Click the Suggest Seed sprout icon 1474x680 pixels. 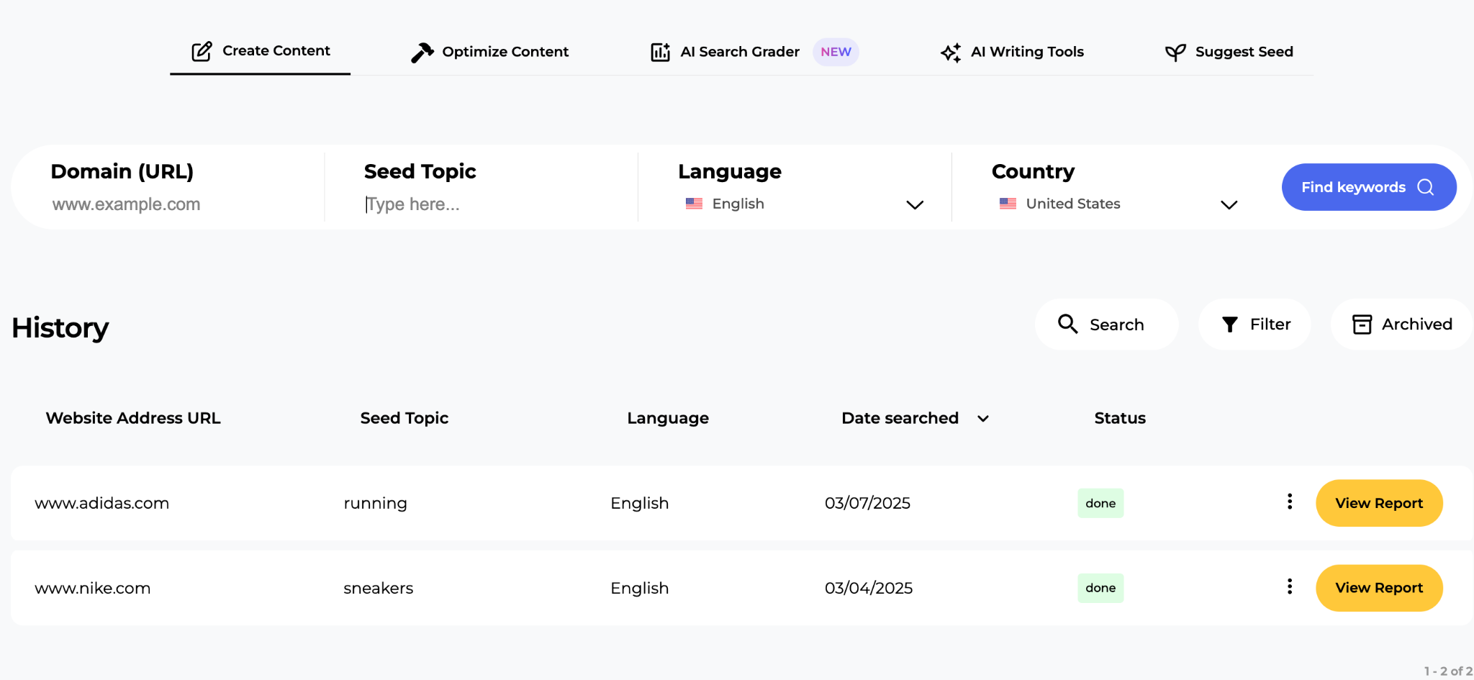click(1175, 53)
